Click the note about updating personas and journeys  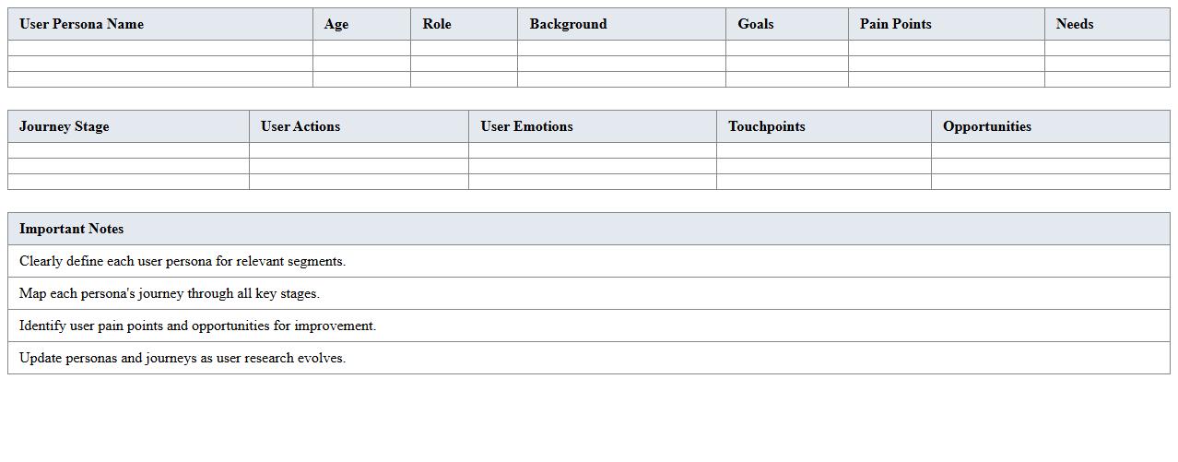pos(183,358)
